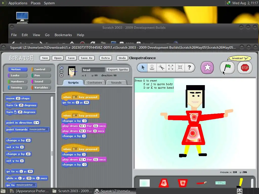Open the Motion block category
The image size is (259, 194).
(x=18, y=69)
